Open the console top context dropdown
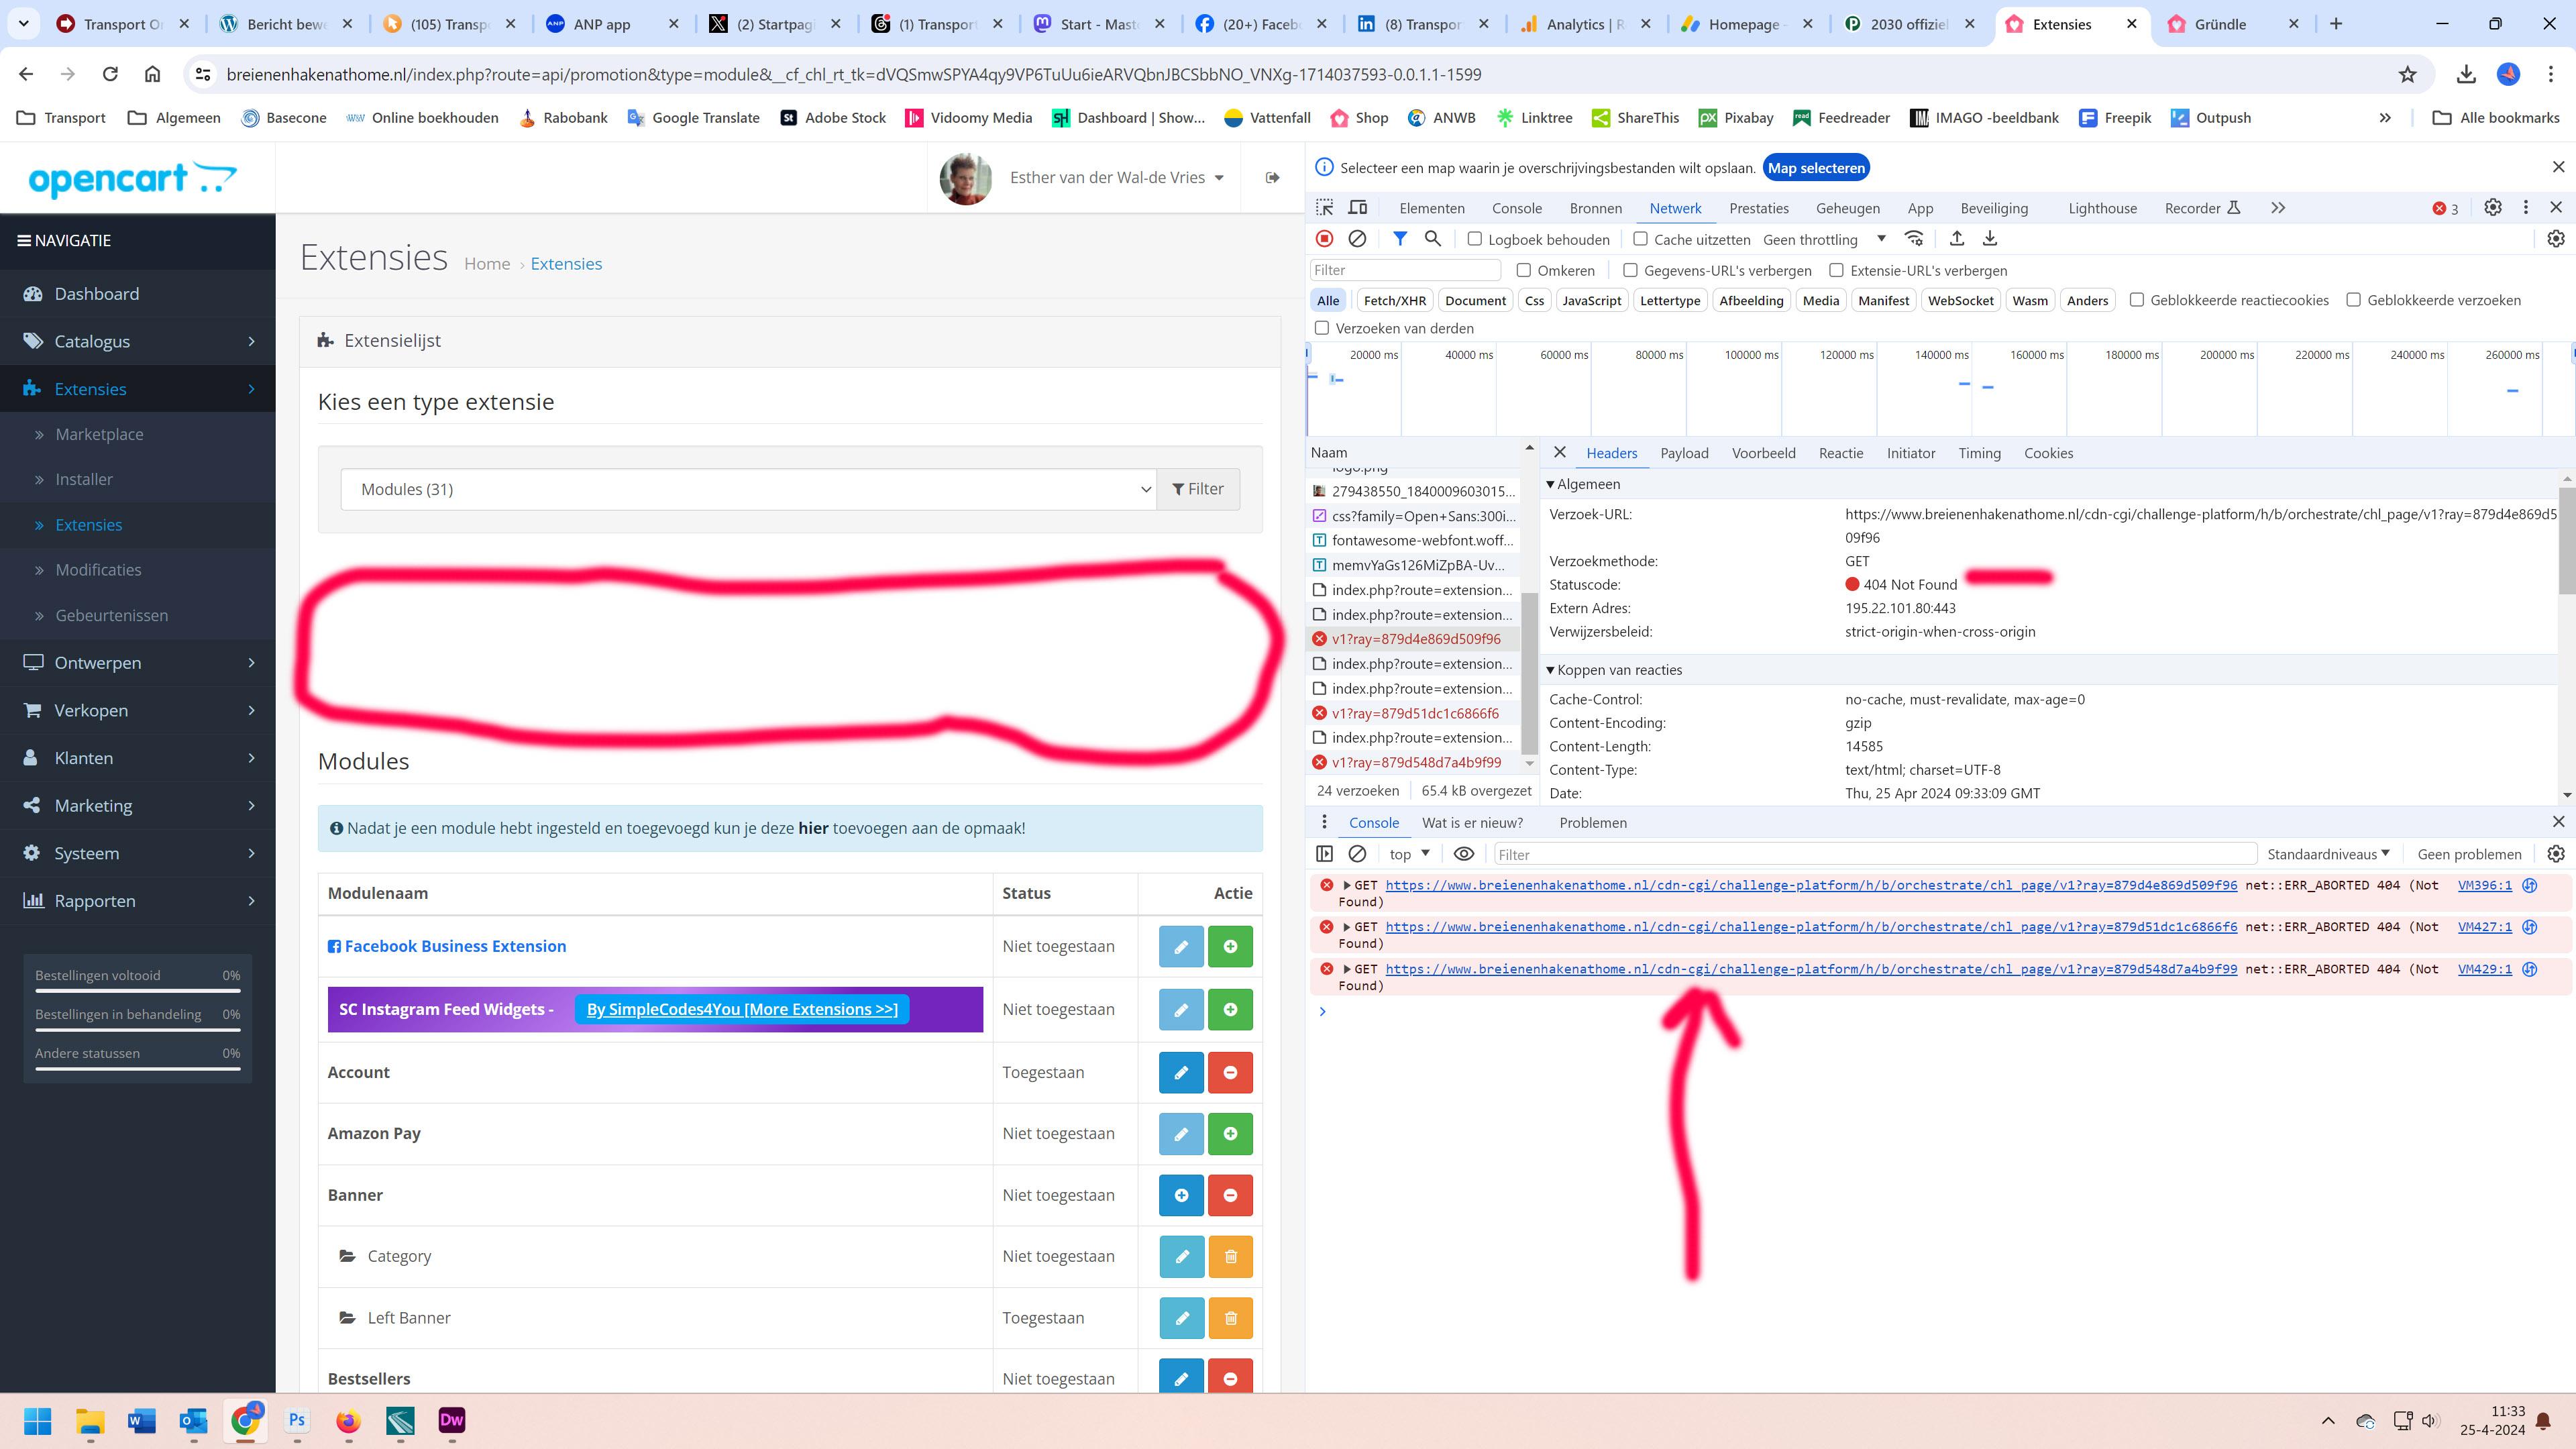Screen dimensions: 2576x1449 tap(1409, 854)
